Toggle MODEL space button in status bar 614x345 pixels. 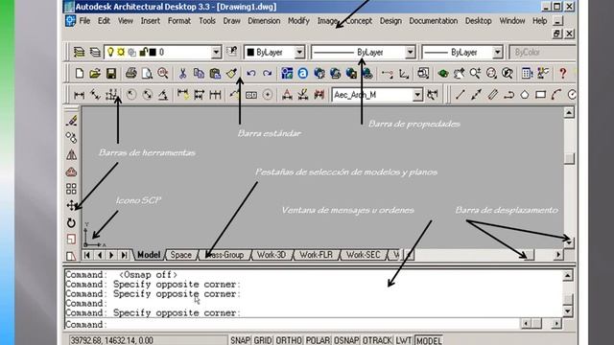pos(429,340)
